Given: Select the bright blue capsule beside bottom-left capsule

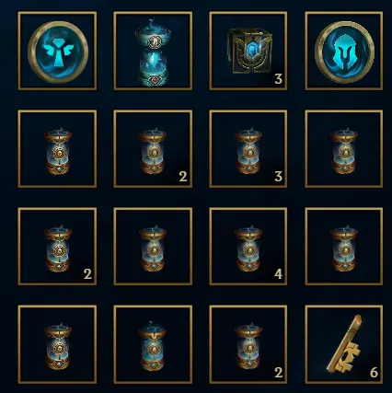Looking at the screenshot, I should pyautogui.click(x=153, y=346).
